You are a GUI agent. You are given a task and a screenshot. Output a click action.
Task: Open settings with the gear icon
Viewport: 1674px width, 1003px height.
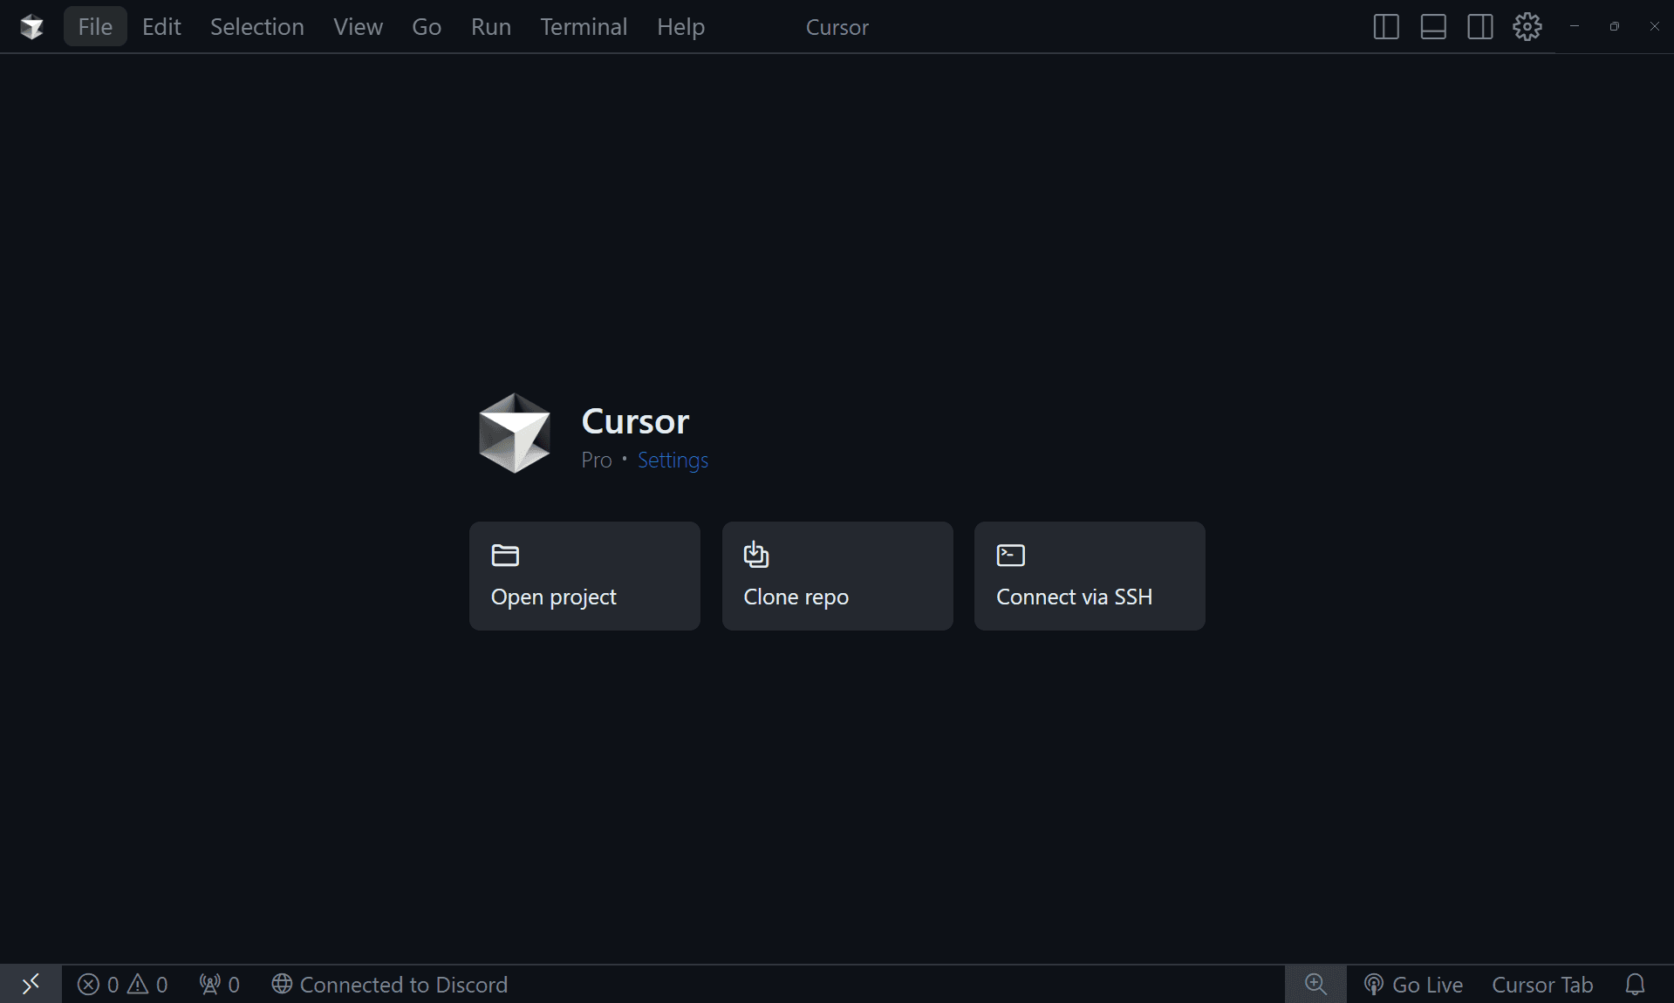click(x=1527, y=26)
